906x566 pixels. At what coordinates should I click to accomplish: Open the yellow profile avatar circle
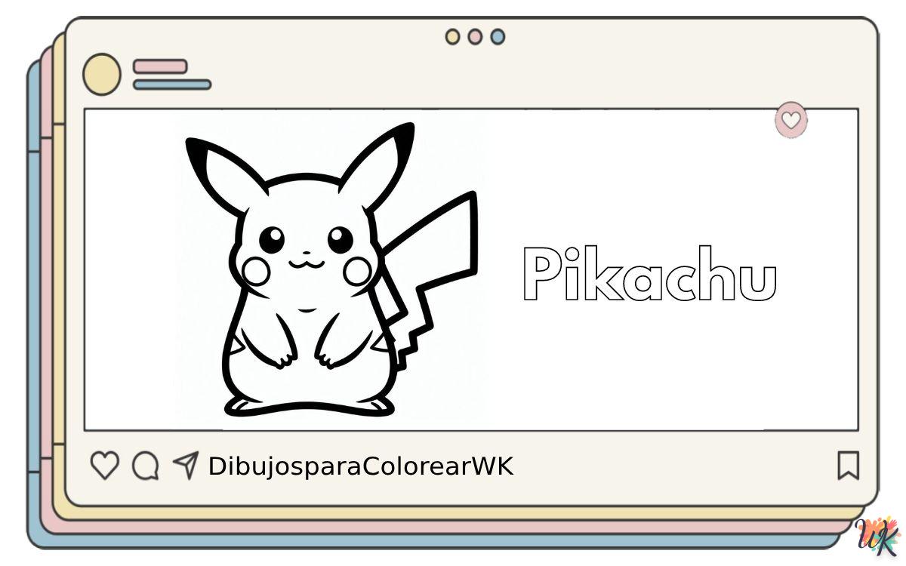[x=101, y=75]
